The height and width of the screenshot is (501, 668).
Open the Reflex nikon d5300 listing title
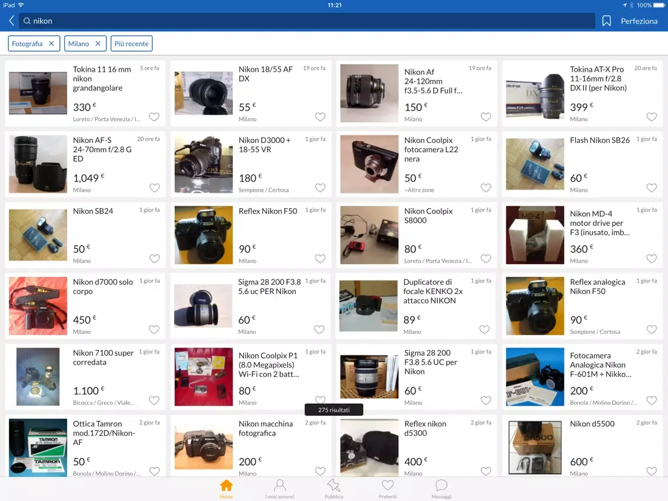pyautogui.click(x=425, y=428)
